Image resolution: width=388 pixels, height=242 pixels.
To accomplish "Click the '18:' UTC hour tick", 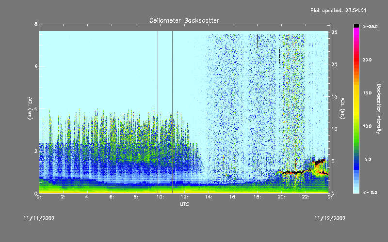I will tap(257, 197).
